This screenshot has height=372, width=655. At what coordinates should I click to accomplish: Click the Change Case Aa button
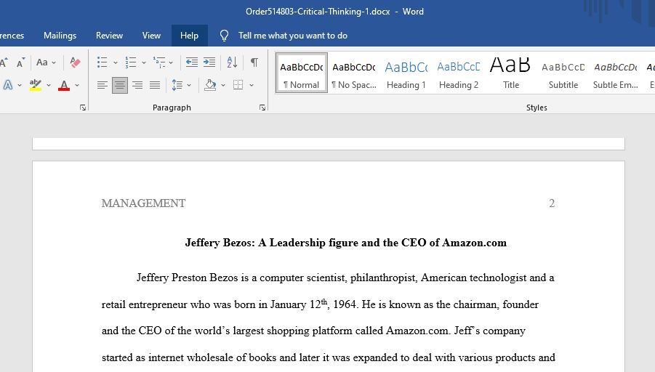41,62
